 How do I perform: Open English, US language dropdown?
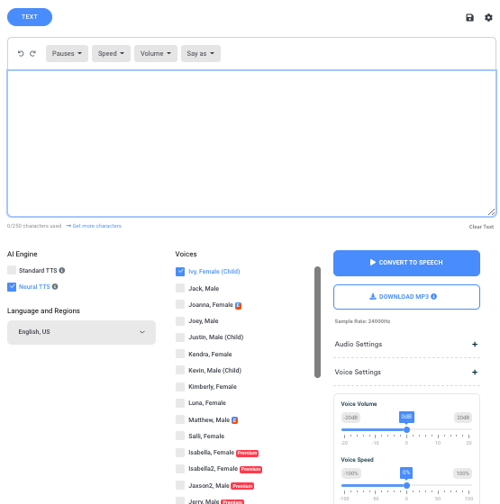point(81,332)
